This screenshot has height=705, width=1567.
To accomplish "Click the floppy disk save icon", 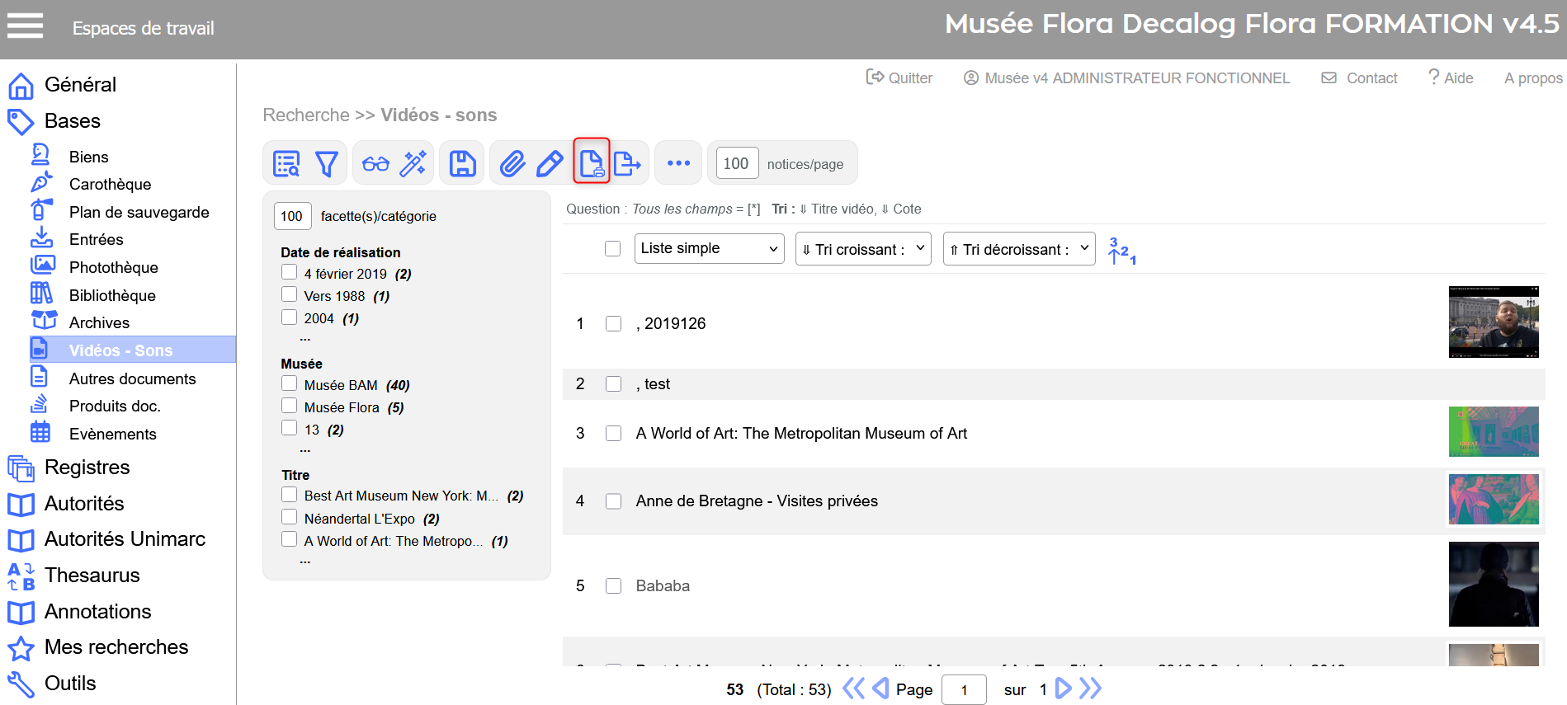I will [462, 164].
